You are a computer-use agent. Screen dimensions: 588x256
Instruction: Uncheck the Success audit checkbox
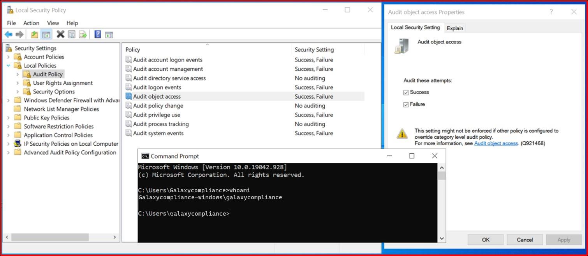(x=406, y=92)
